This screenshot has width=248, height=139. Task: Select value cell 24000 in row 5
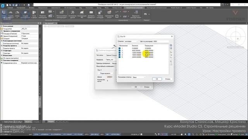click(x=136, y=57)
